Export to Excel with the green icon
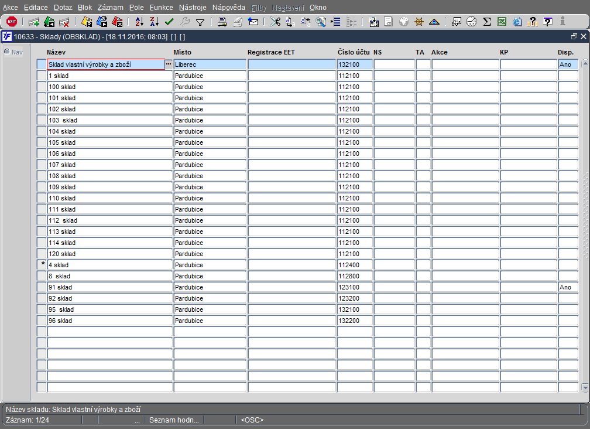 502,22
